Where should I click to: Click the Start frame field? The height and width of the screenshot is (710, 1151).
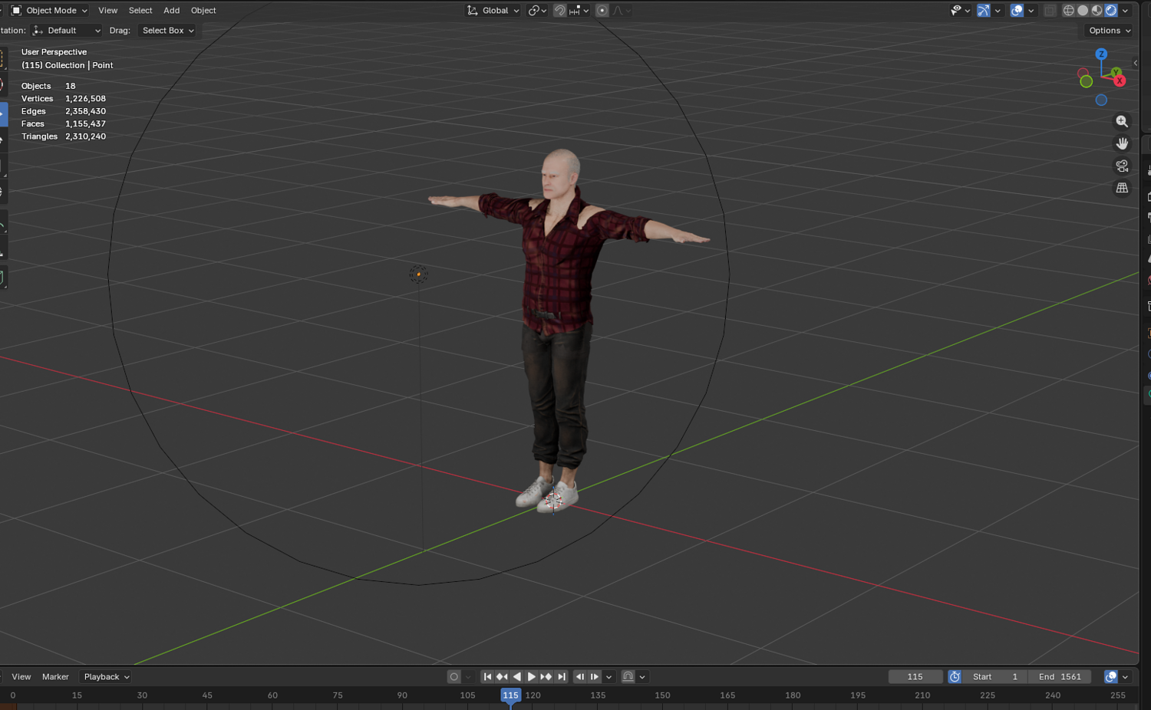tap(995, 677)
